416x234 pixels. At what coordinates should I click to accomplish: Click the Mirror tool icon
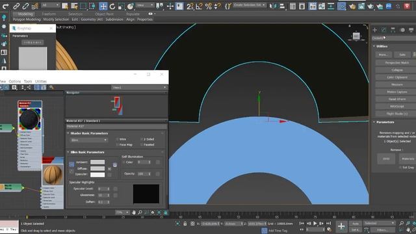(273, 6)
